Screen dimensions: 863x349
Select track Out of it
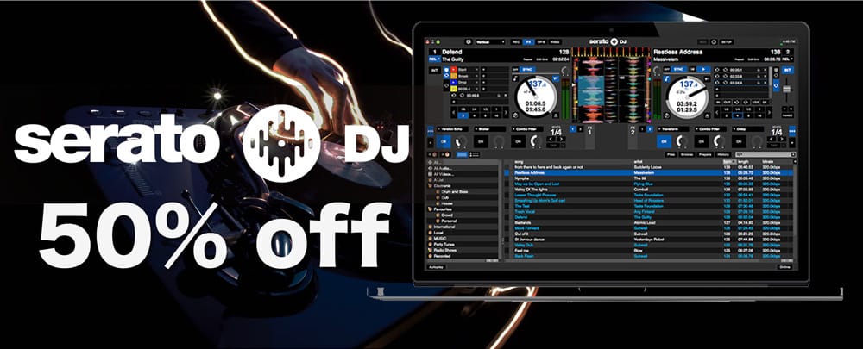tap(650, 234)
